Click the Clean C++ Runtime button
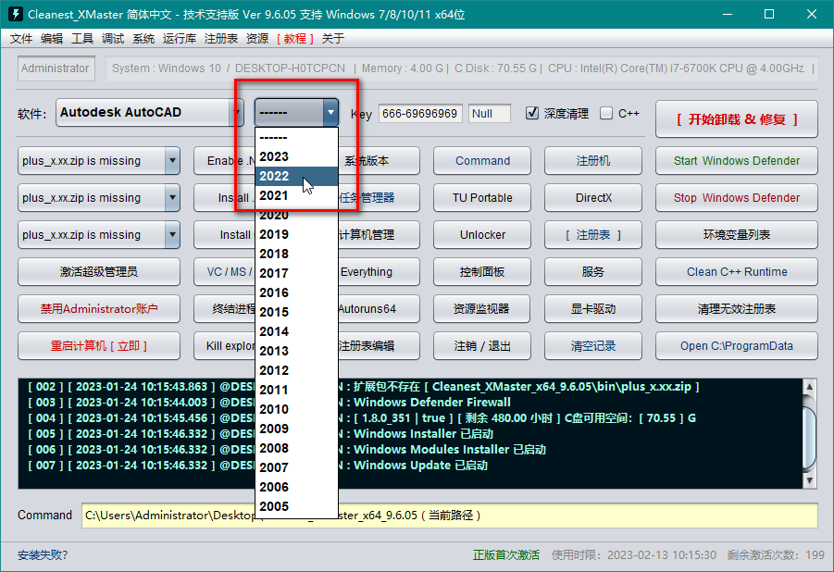The height and width of the screenshot is (572, 834). [737, 272]
